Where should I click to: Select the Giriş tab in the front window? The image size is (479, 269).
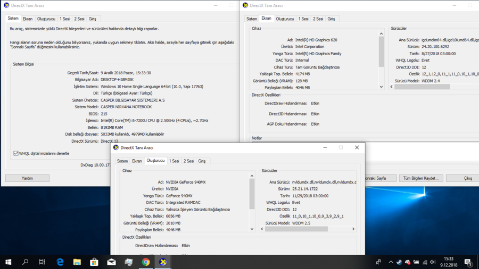(x=202, y=161)
